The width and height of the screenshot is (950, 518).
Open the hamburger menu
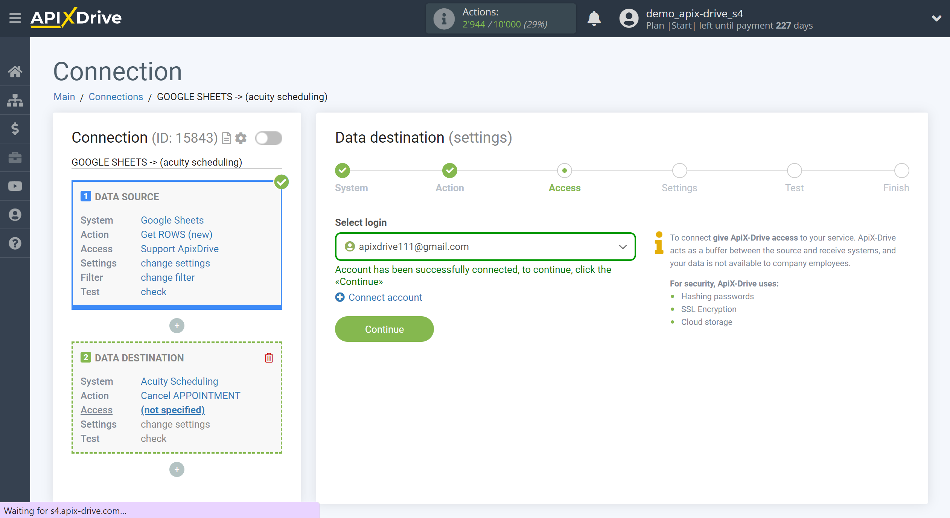(x=15, y=18)
